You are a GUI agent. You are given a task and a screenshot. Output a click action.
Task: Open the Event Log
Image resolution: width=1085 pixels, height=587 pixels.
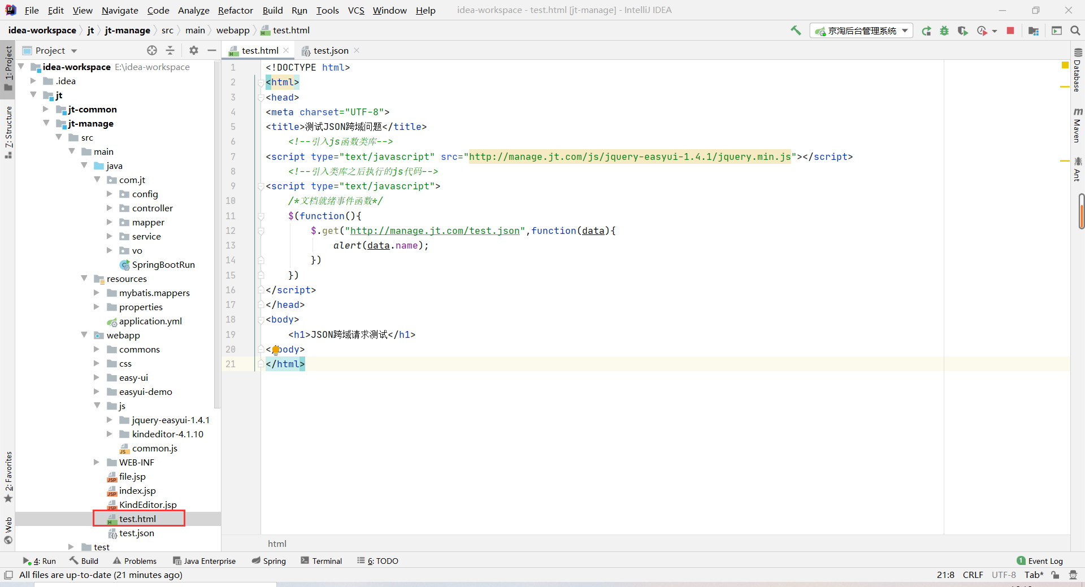[1040, 561]
